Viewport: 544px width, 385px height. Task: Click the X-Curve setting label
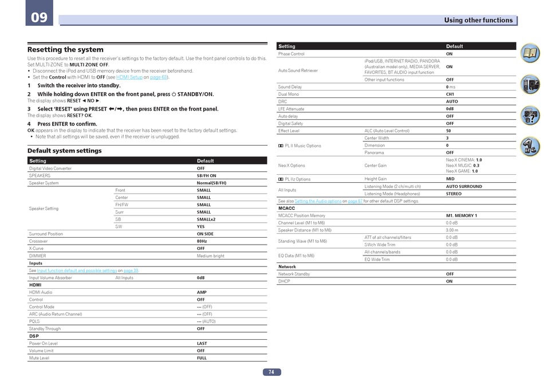(36, 249)
